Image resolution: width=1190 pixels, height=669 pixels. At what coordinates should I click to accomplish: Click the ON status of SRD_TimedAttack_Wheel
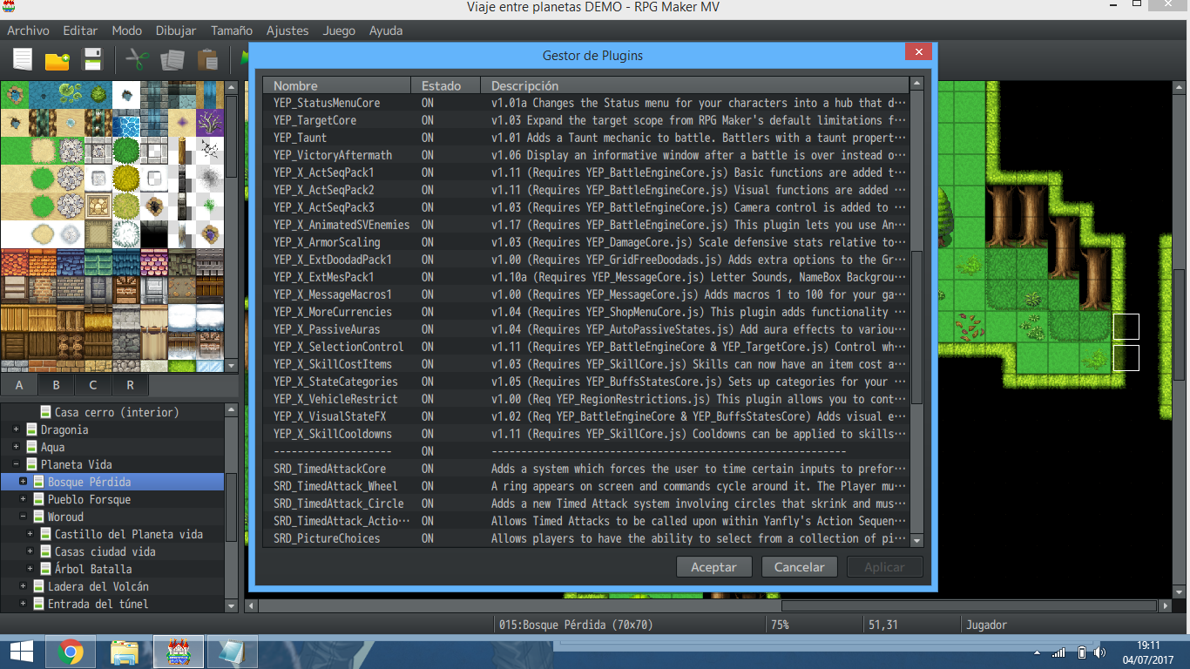pyautogui.click(x=428, y=486)
